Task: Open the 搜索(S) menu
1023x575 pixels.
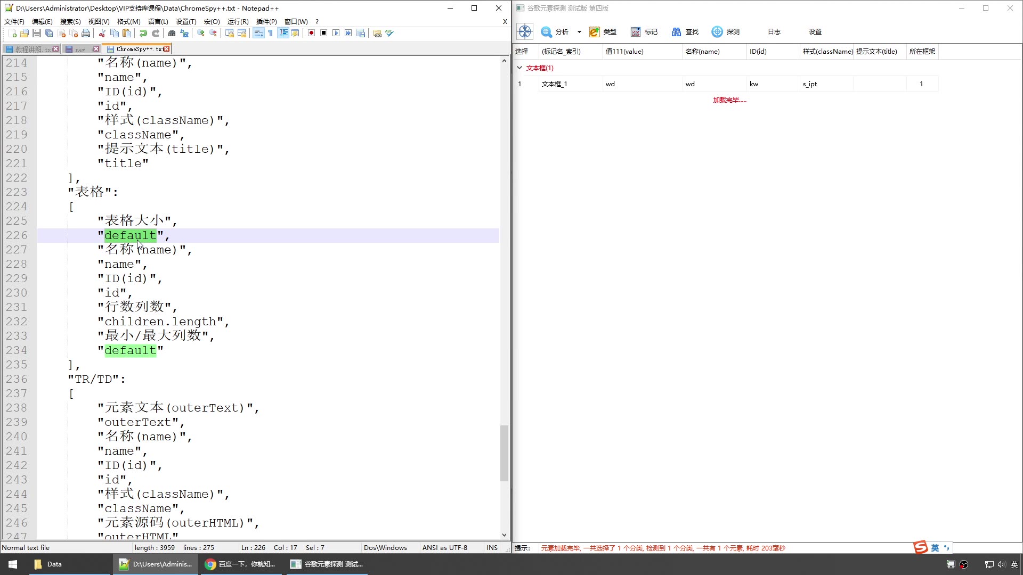Action: [x=70, y=22]
